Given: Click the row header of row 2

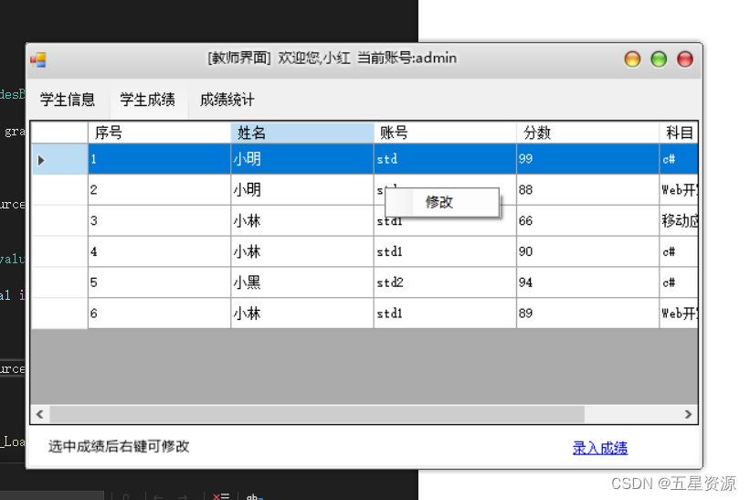Looking at the screenshot, I should (59, 190).
